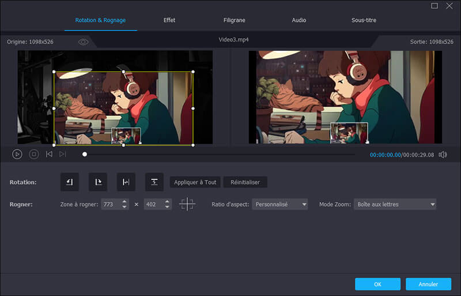Image resolution: width=461 pixels, height=296 pixels.
Task: Decrease crop width value
Action: click(x=124, y=207)
